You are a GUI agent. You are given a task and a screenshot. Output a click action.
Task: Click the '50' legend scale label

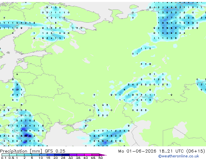tap(100, 158)
